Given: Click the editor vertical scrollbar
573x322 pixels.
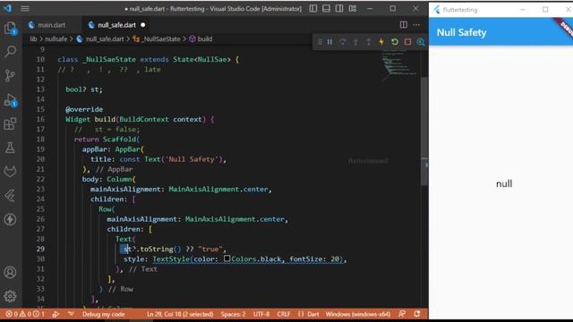Looking at the screenshot, I should [424, 131].
